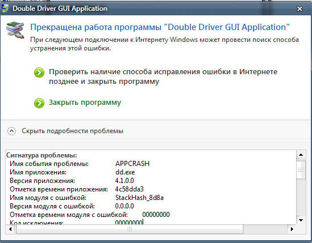Click Имя модуля с ошибкой label

coord(48,198)
